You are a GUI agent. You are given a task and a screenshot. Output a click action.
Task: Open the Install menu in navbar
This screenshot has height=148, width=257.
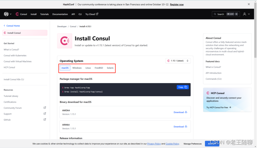[33, 14]
